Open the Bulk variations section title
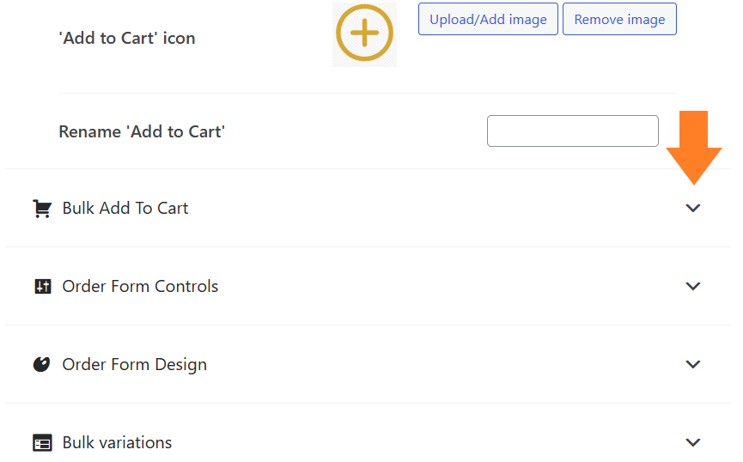The width and height of the screenshot is (743, 462). point(117,442)
